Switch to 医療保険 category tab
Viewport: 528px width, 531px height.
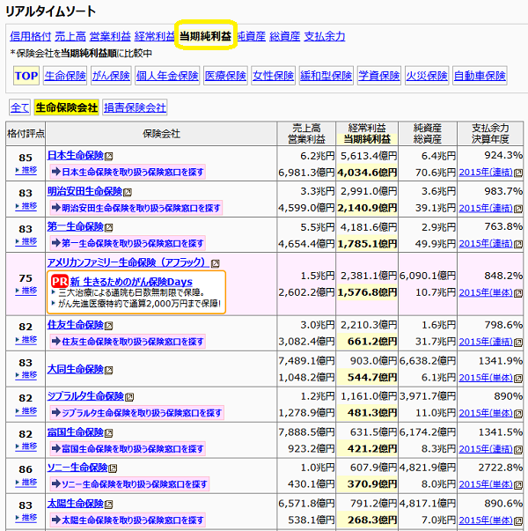click(225, 76)
